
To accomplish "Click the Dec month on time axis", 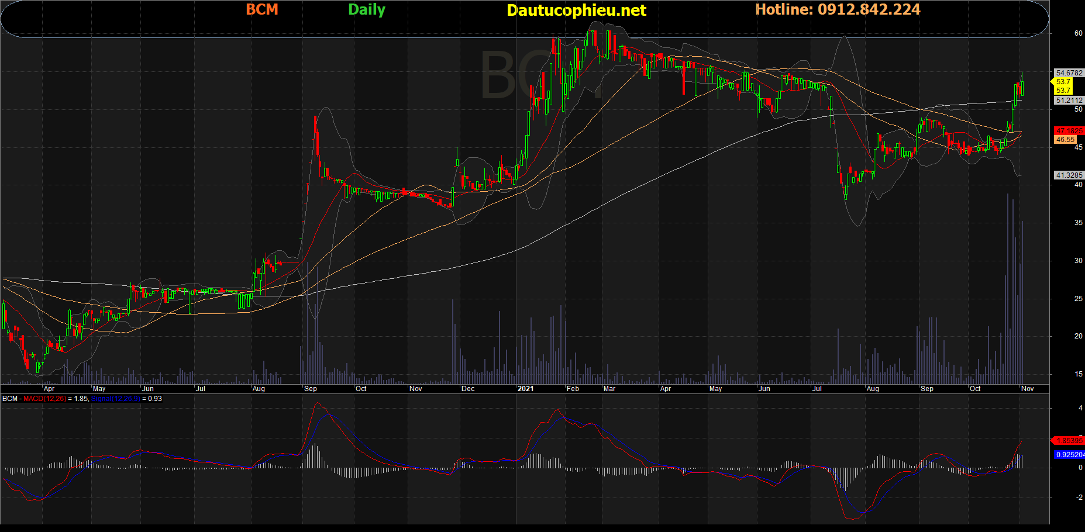I will (x=468, y=389).
